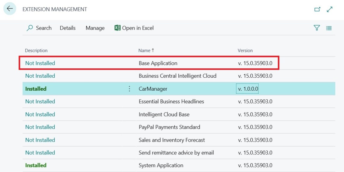Viewport: 344px width, 172px height.
Task: Go back using the arrow button
Action: [10, 9]
